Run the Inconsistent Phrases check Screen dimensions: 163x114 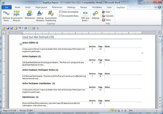pyautogui.click(x=17, y=16)
